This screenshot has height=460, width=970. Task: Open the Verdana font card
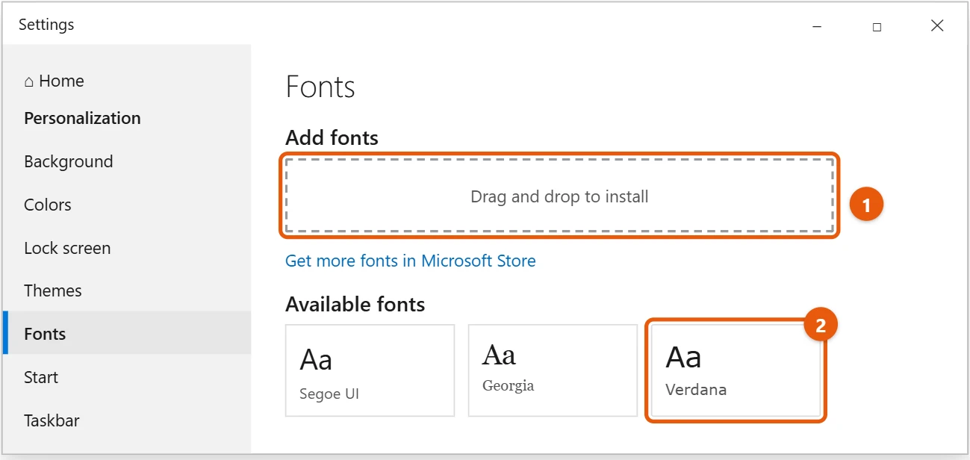point(736,370)
